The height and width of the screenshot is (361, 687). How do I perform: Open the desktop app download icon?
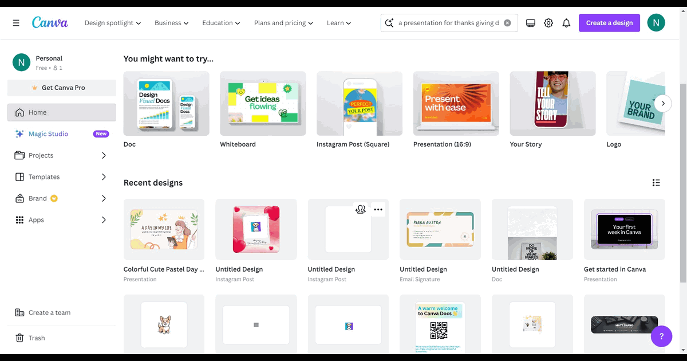pyautogui.click(x=531, y=23)
